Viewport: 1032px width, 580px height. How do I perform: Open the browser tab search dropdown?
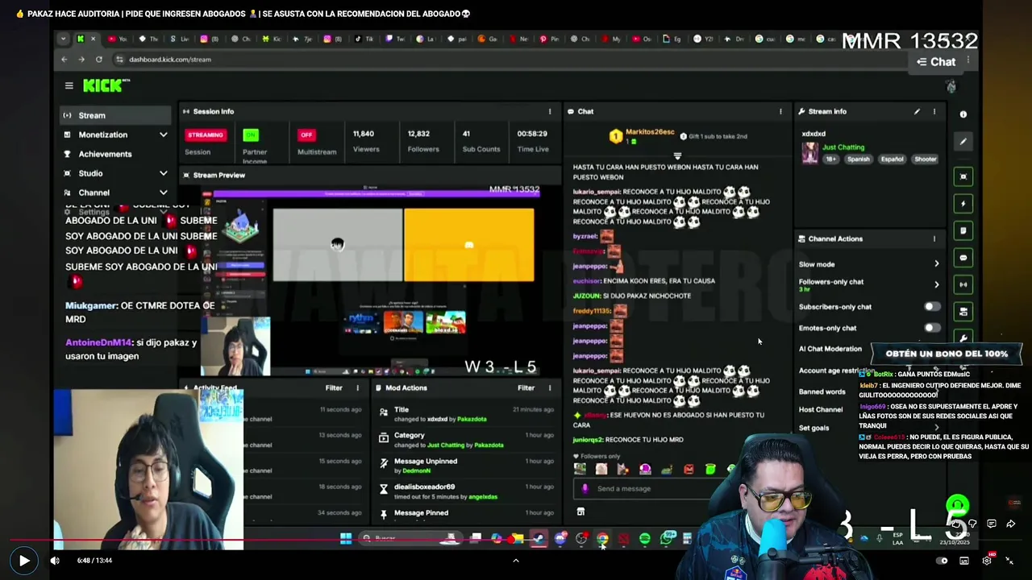[x=63, y=39]
